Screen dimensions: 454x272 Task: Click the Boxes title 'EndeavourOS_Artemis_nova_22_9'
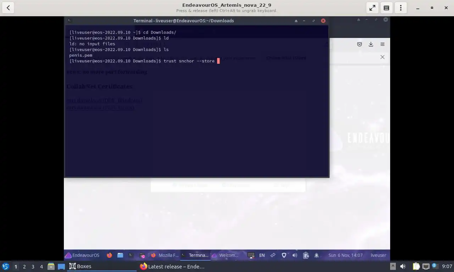click(227, 5)
